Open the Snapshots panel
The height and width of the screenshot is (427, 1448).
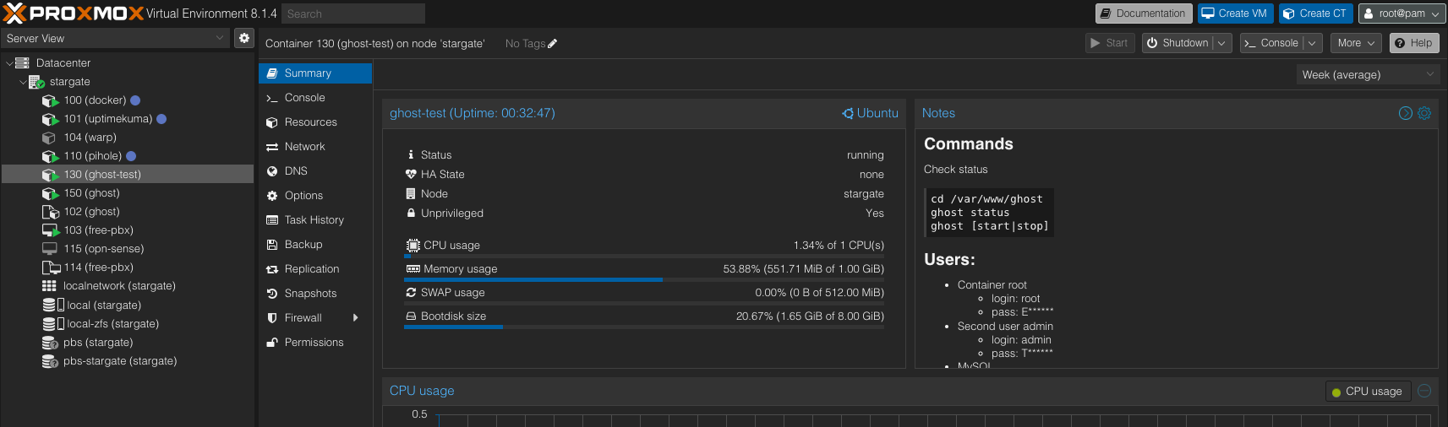coord(309,294)
